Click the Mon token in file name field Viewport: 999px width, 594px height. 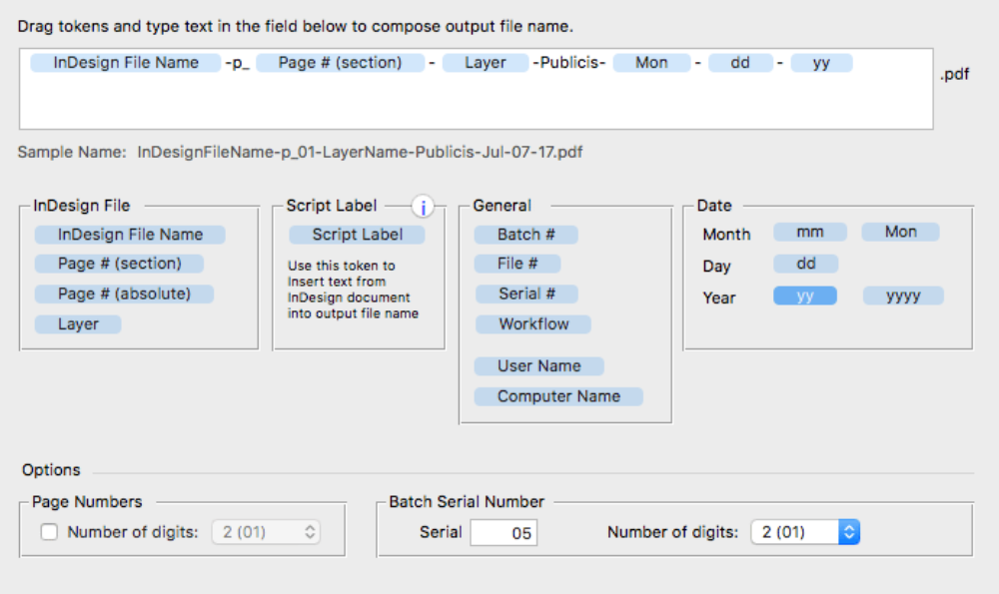(x=651, y=63)
